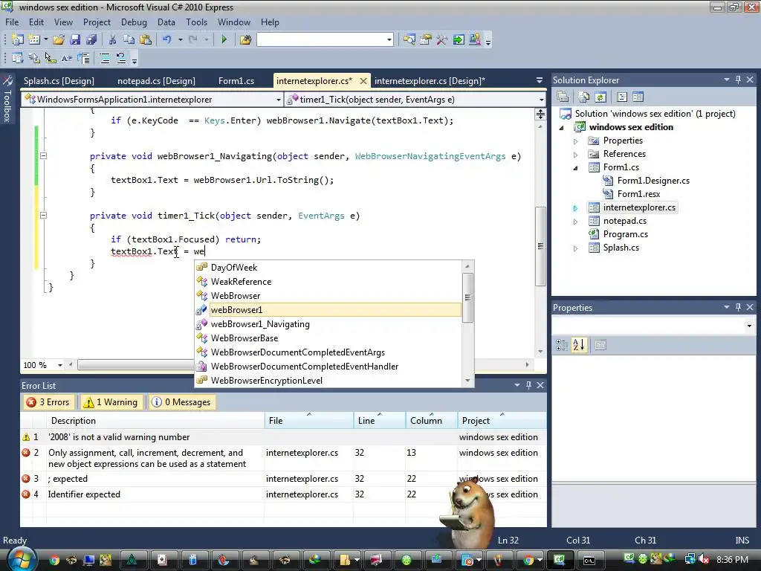Select Program.cs in Solution Explorer

click(x=625, y=234)
